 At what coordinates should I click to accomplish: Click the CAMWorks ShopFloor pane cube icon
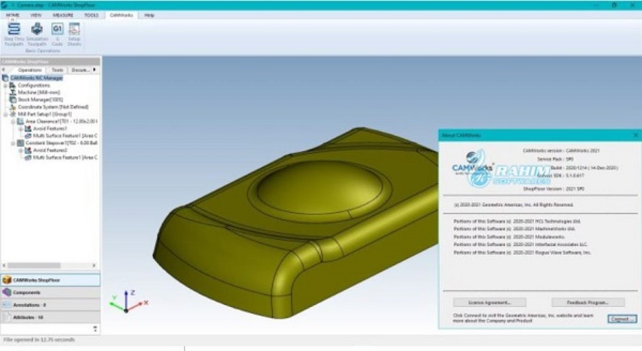(x=7, y=280)
